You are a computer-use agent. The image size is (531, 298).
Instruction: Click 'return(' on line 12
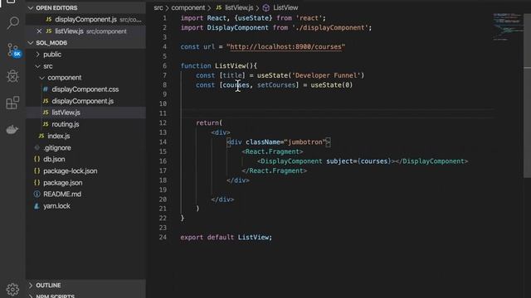pos(209,123)
